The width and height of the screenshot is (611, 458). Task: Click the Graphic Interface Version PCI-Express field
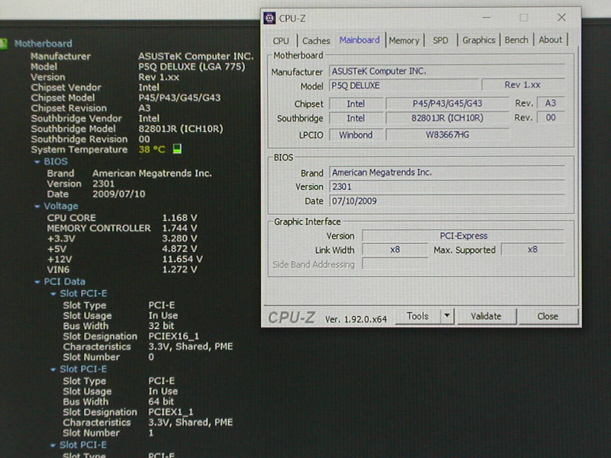(x=463, y=236)
